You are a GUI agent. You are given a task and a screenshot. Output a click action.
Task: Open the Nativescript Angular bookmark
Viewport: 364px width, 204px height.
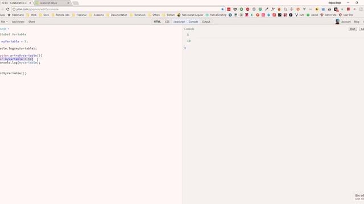tap(190, 15)
